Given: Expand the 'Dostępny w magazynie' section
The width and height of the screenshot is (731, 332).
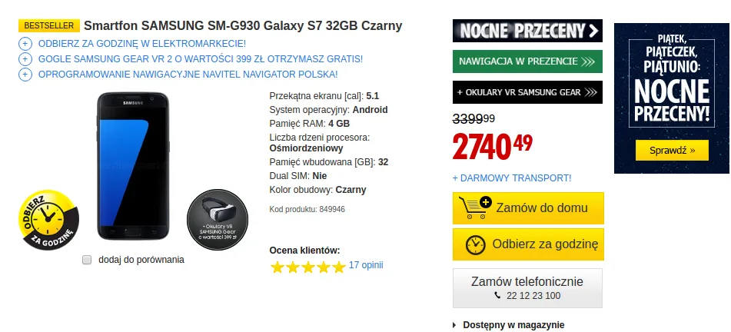Looking at the screenshot, I should point(454,325).
